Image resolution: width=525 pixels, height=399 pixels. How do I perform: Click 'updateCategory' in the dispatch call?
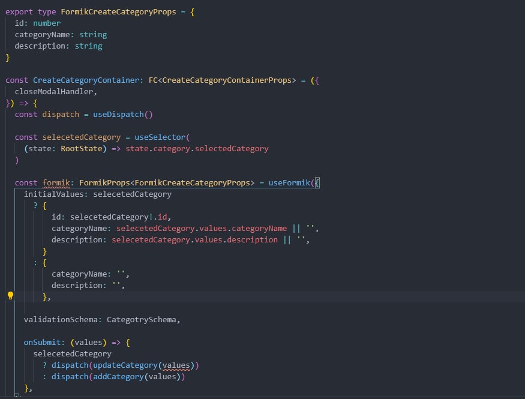pos(125,365)
